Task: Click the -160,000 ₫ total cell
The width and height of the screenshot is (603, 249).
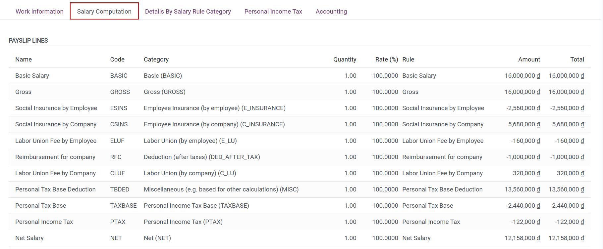Action: [570, 141]
